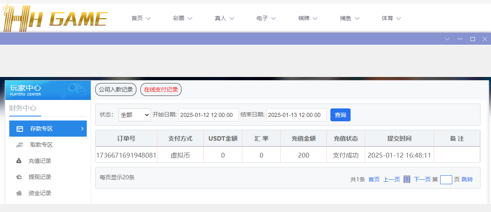Viewport: 491px width, 212px height.
Task: Click the window collapse chevron icon
Action: [447, 39]
